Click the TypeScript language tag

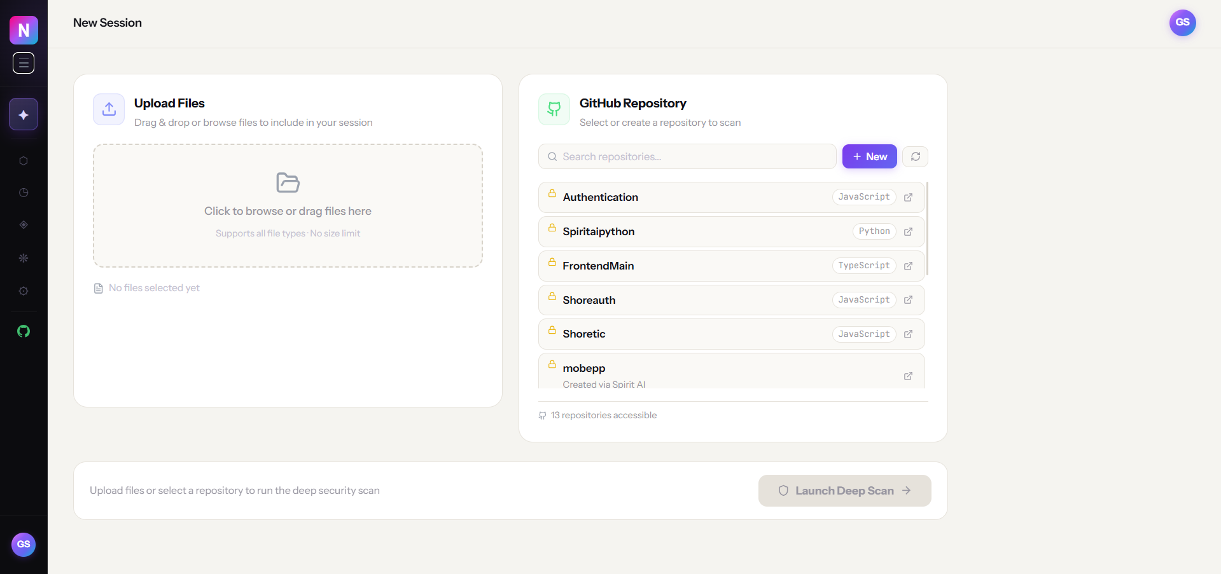click(x=864, y=266)
